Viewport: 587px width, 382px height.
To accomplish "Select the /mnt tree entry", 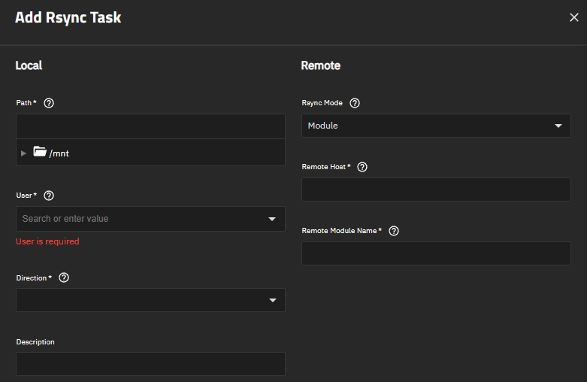I will 150,153.
